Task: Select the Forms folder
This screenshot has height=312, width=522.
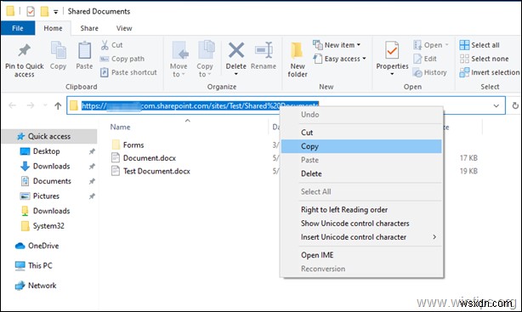Action: click(x=128, y=145)
